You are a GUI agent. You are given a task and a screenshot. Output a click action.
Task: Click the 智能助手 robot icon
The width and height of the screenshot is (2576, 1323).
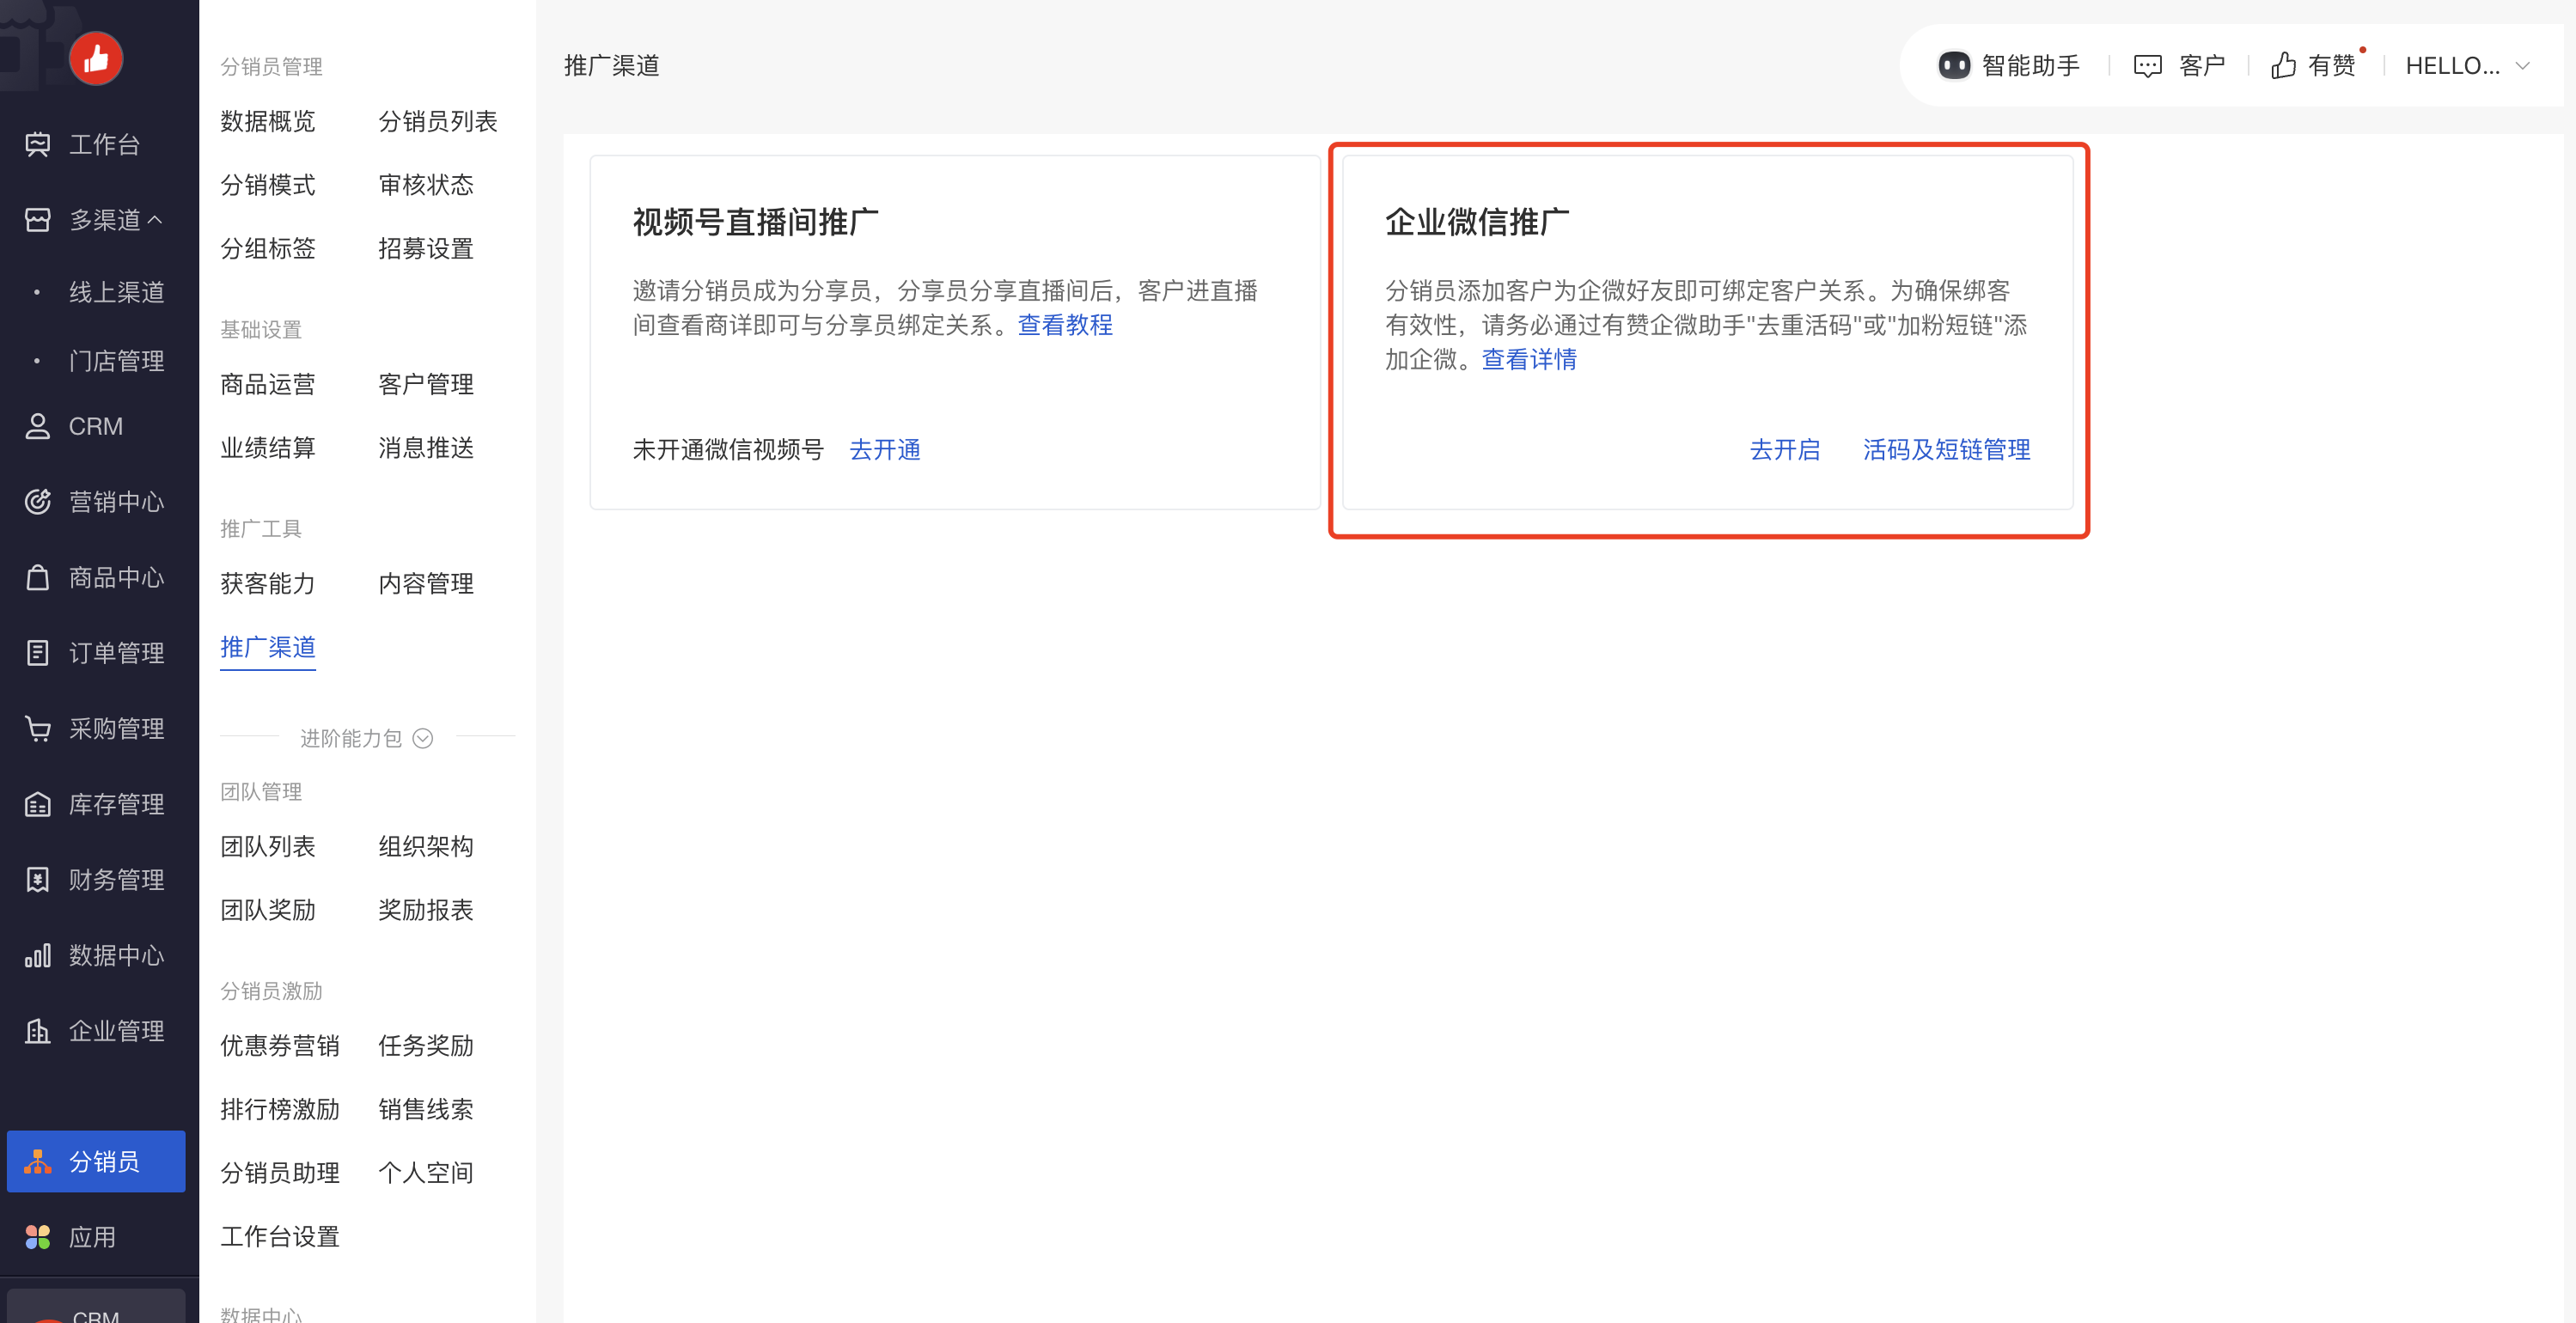1954,66
